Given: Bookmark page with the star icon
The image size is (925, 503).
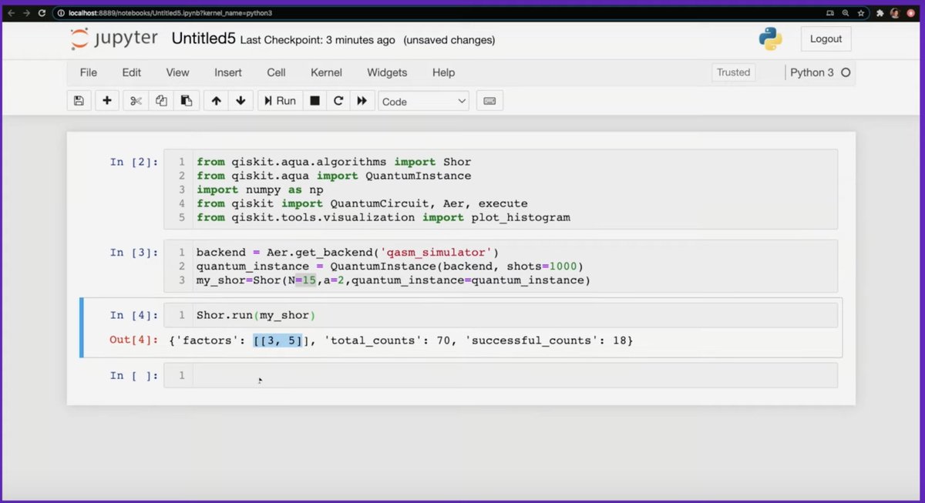Looking at the screenshot, I should pos(862,13).
